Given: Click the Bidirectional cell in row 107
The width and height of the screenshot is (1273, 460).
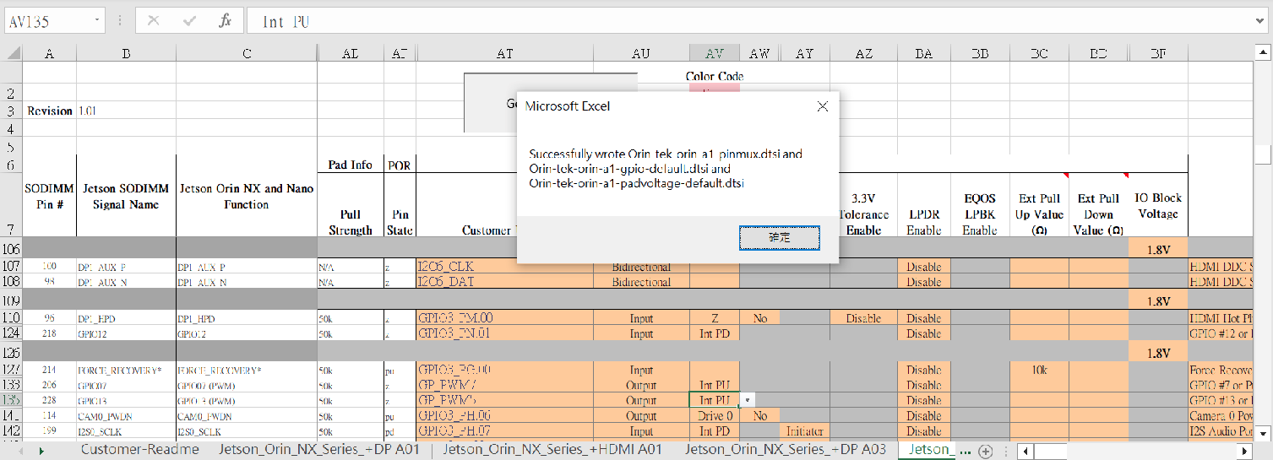Looking at the screenshot, I should [x=641, y=267].
